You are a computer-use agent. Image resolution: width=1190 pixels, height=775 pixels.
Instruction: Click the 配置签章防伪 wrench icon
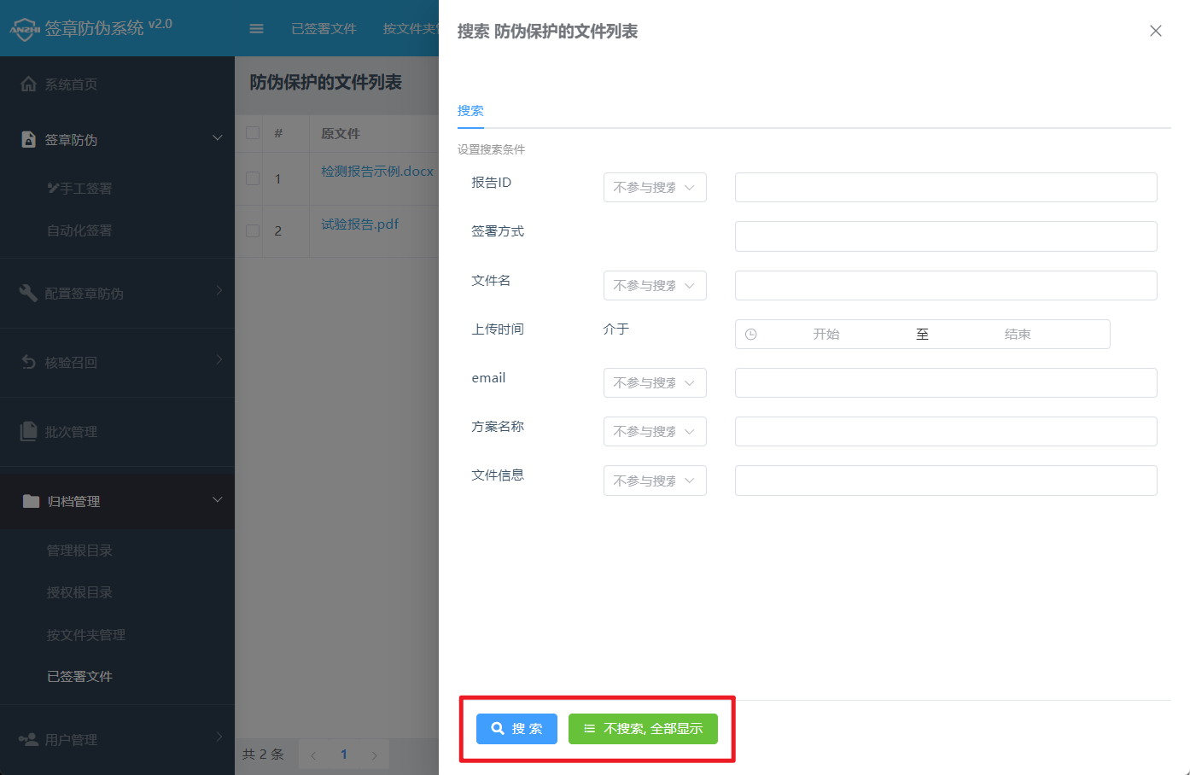pyautogui.click(x=29, y=292)
